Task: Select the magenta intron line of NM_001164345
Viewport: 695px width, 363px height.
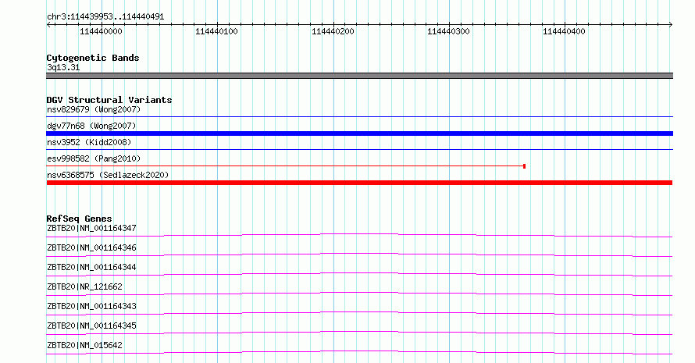Action: point(359,333)
